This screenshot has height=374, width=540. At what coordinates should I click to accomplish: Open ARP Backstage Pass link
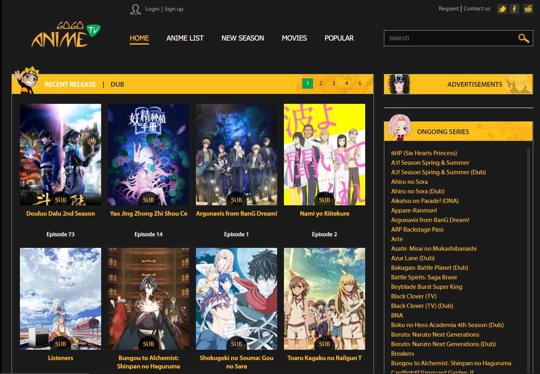coord(417,230)
